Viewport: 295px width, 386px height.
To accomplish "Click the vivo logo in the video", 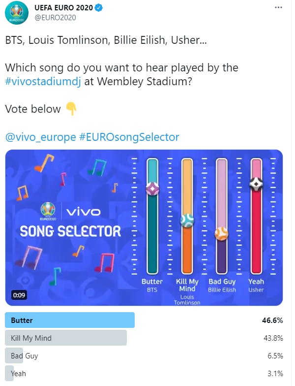I will click(x=84, y=212).
